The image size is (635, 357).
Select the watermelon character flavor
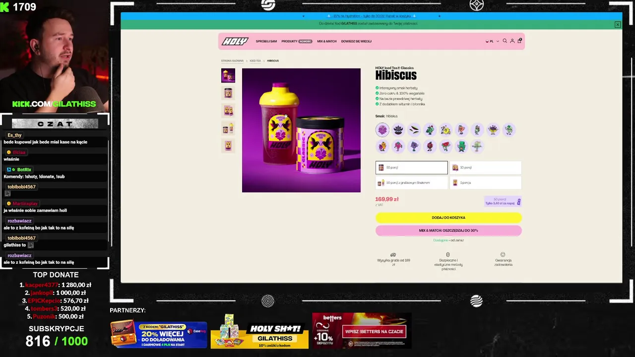coord(446,146)
